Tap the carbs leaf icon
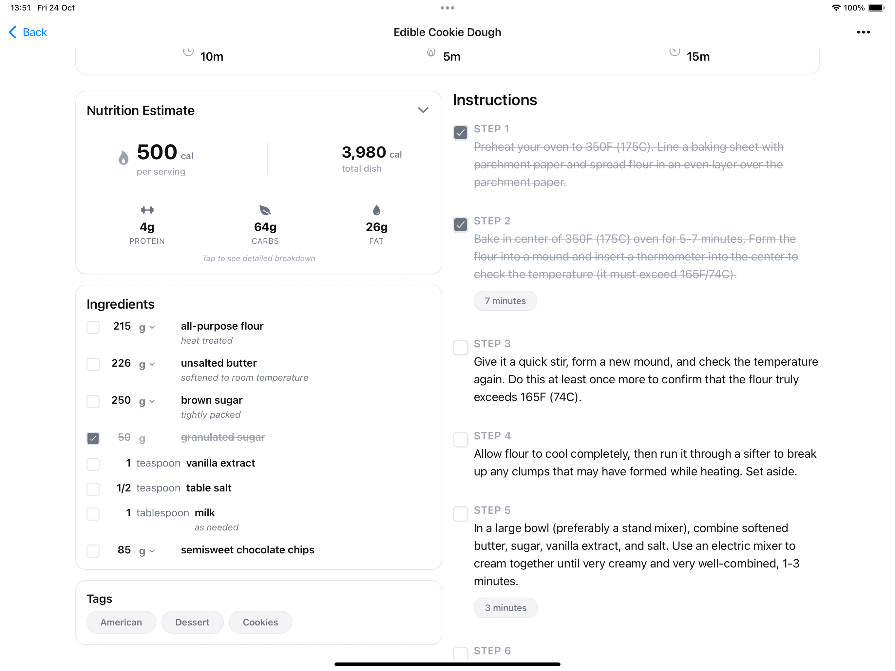Screen dimensions: 895x671 click(x=265, y=210)
